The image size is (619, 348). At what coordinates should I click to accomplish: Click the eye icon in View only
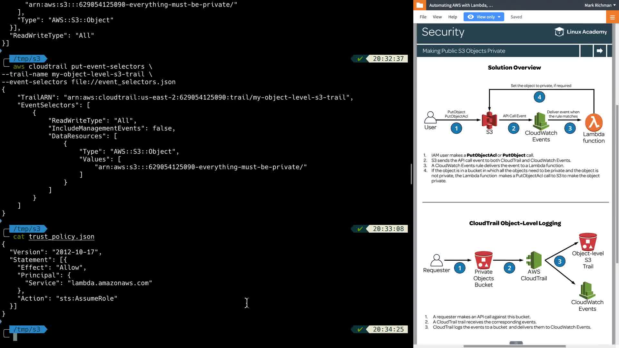(470, 17)
